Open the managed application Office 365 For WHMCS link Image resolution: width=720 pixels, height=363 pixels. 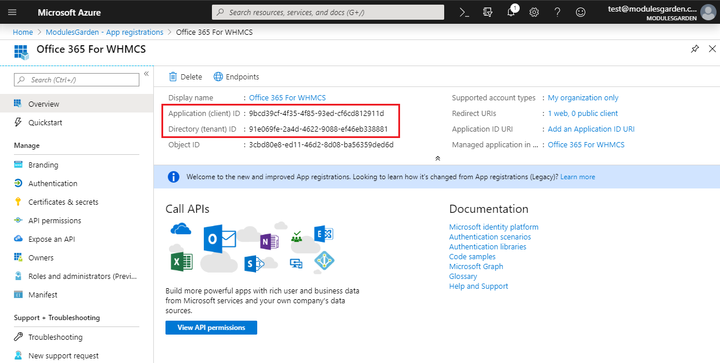[586, 145]
